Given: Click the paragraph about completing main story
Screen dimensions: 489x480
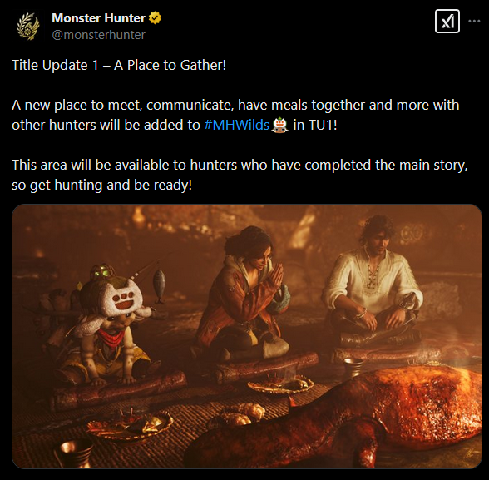Looking at the screenshot, I should pyautogui.click(x=240, y=175).
